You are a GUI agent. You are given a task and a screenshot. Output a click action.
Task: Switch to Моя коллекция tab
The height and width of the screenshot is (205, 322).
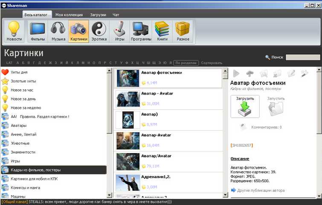[69, 15]
